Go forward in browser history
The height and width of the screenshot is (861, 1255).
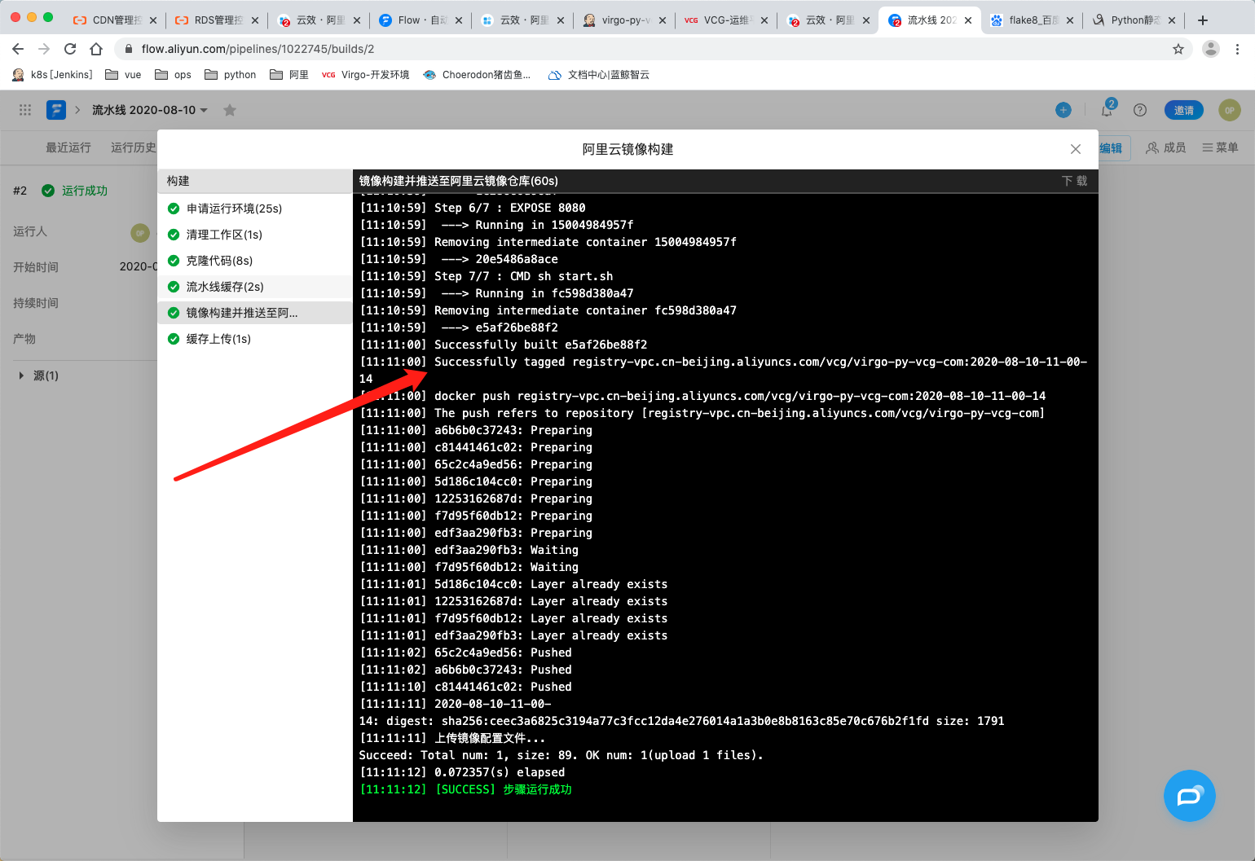tap(44, 49)
